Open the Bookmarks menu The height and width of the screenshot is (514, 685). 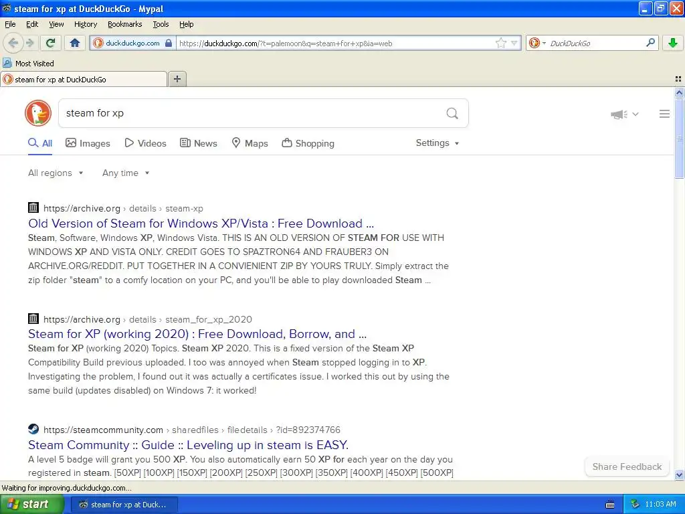(124, 24)
